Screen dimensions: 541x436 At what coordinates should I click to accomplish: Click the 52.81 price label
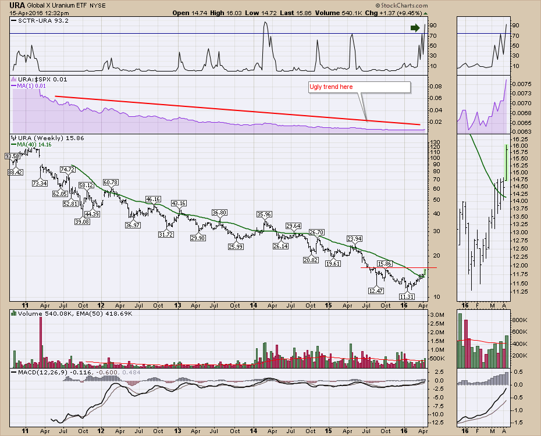[70, 203]
